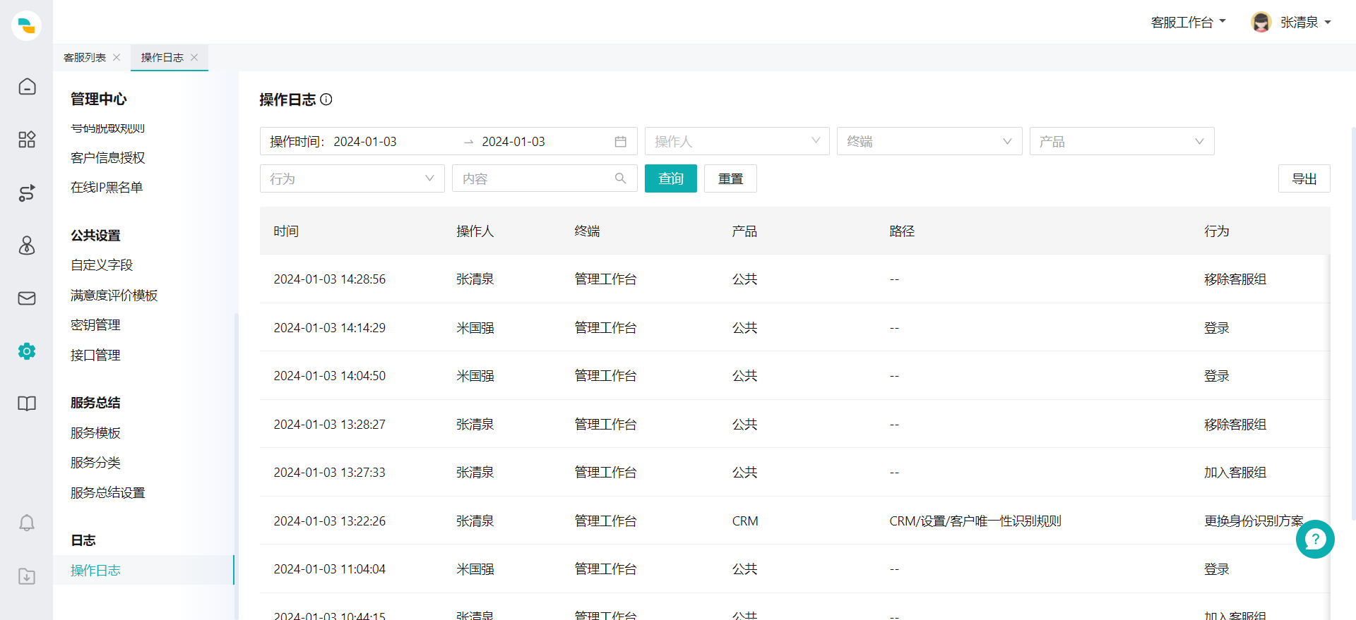Image resolution: width=1356 pixels, height=620 pixels.
Task: Open 自定义字段 in the menu
Action: [x=102, y=265]
